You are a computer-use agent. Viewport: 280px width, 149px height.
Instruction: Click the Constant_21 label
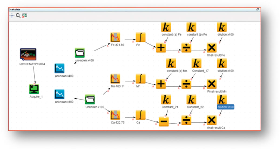coord(170,107)
